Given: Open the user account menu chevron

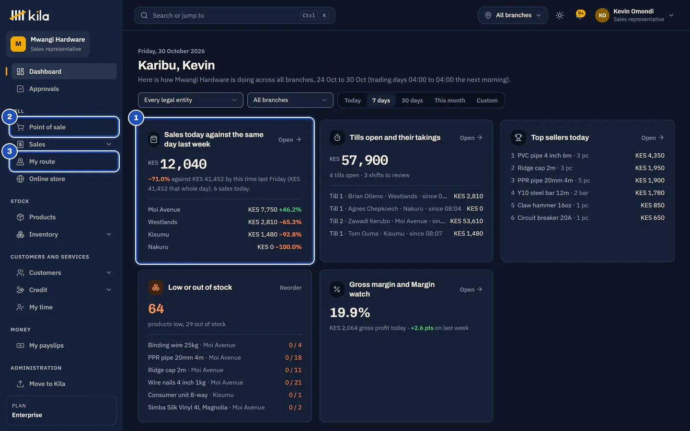Looking at the screenshot, I should coord(671,15).
